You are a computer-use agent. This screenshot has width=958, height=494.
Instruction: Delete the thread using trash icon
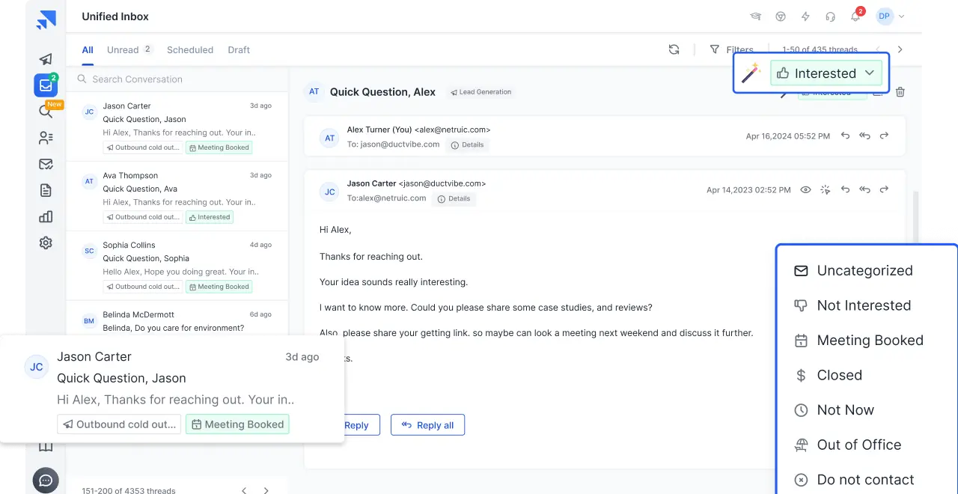tap(900, 92)
